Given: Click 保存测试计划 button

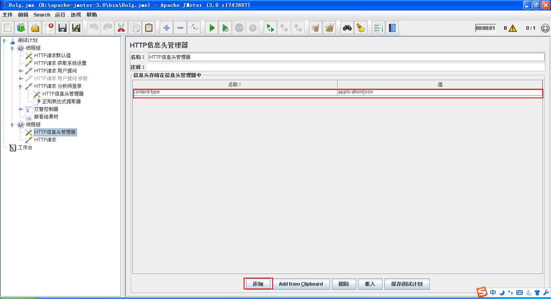Looking at the screenshot, I should click(407, 284).
